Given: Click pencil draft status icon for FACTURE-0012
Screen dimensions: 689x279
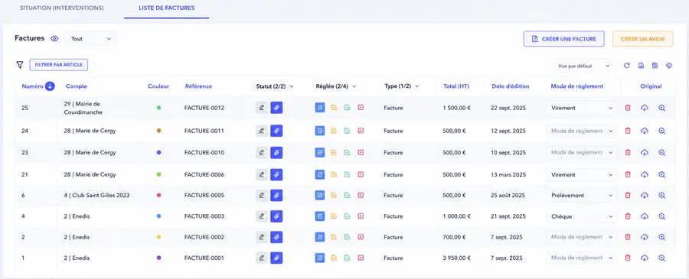Looking at the screenshot, I should pos(262,108).
